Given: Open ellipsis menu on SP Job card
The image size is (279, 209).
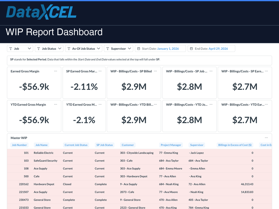Looking at the screenshot, I should (x=211, y=71).
